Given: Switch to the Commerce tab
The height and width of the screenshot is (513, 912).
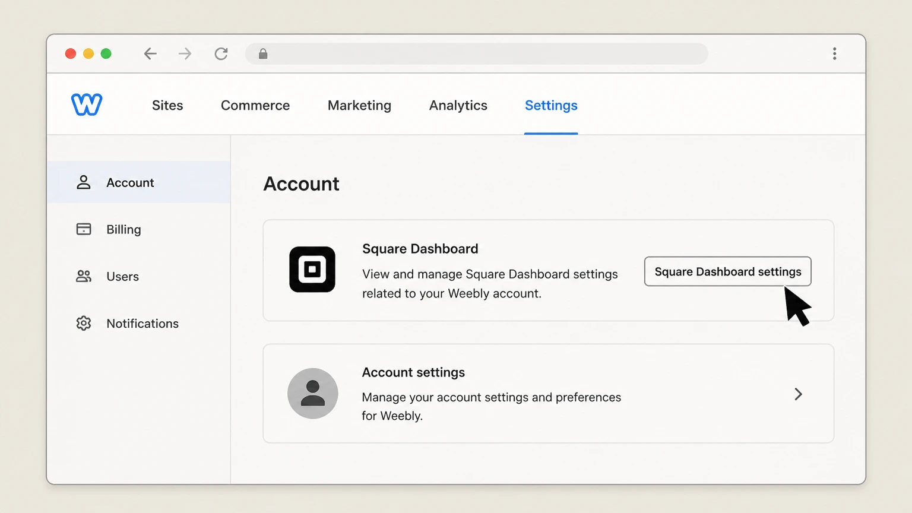Looking at the screenshot, I should (255, 105).
